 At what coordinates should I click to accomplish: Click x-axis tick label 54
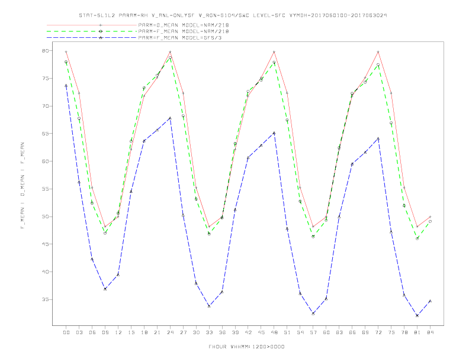[300, 332]
